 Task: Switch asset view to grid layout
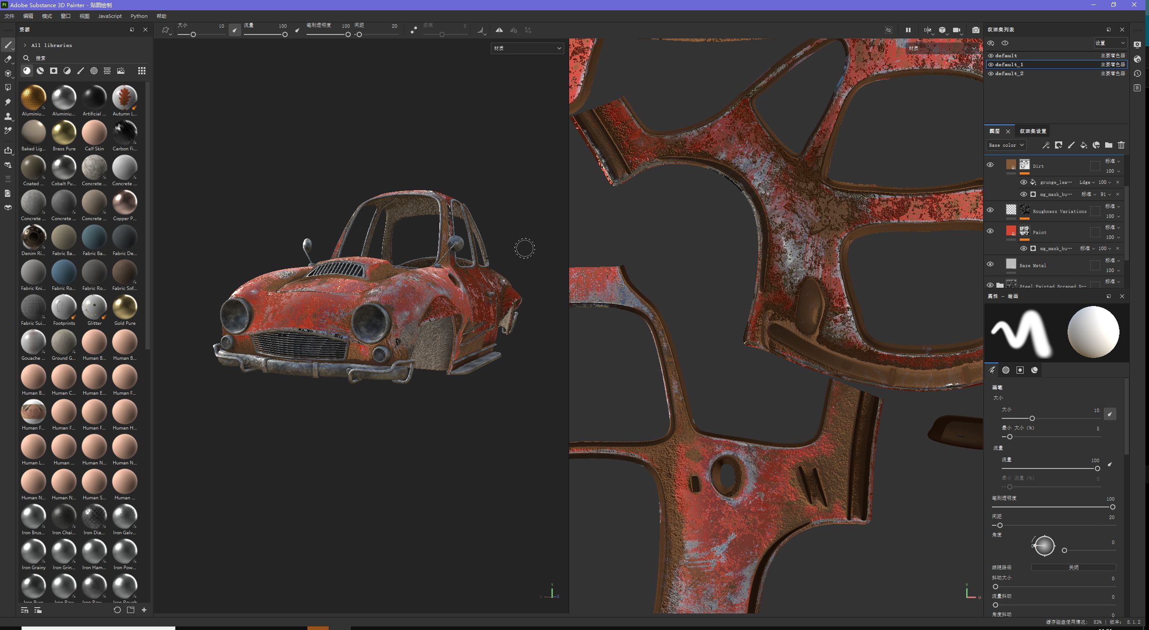tap(142, 71)
